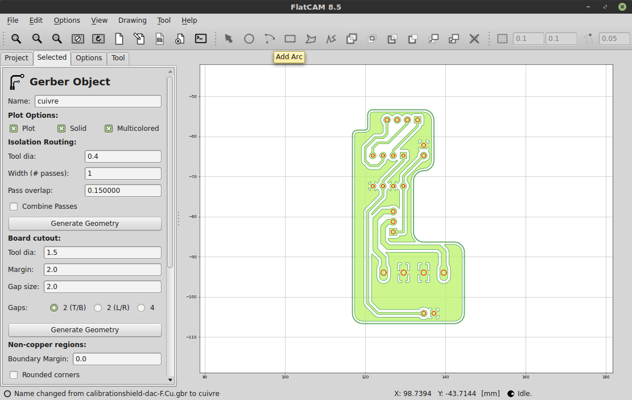
Task: Switch to the Project tab
Action: pyautogui.click(x=16, y=58)
